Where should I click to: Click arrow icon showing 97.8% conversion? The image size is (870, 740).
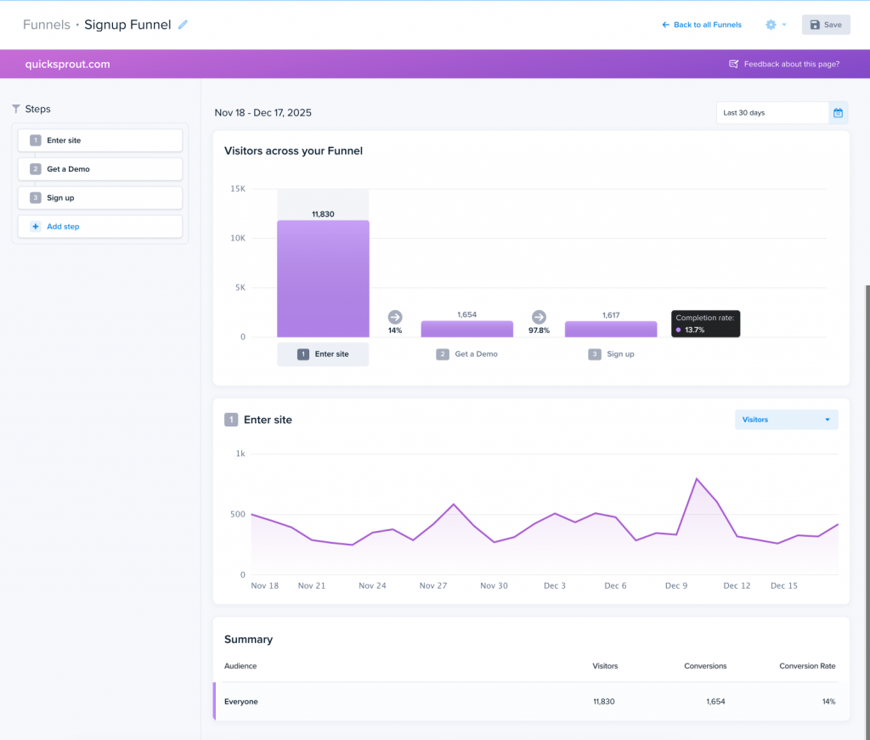[539, 317]
